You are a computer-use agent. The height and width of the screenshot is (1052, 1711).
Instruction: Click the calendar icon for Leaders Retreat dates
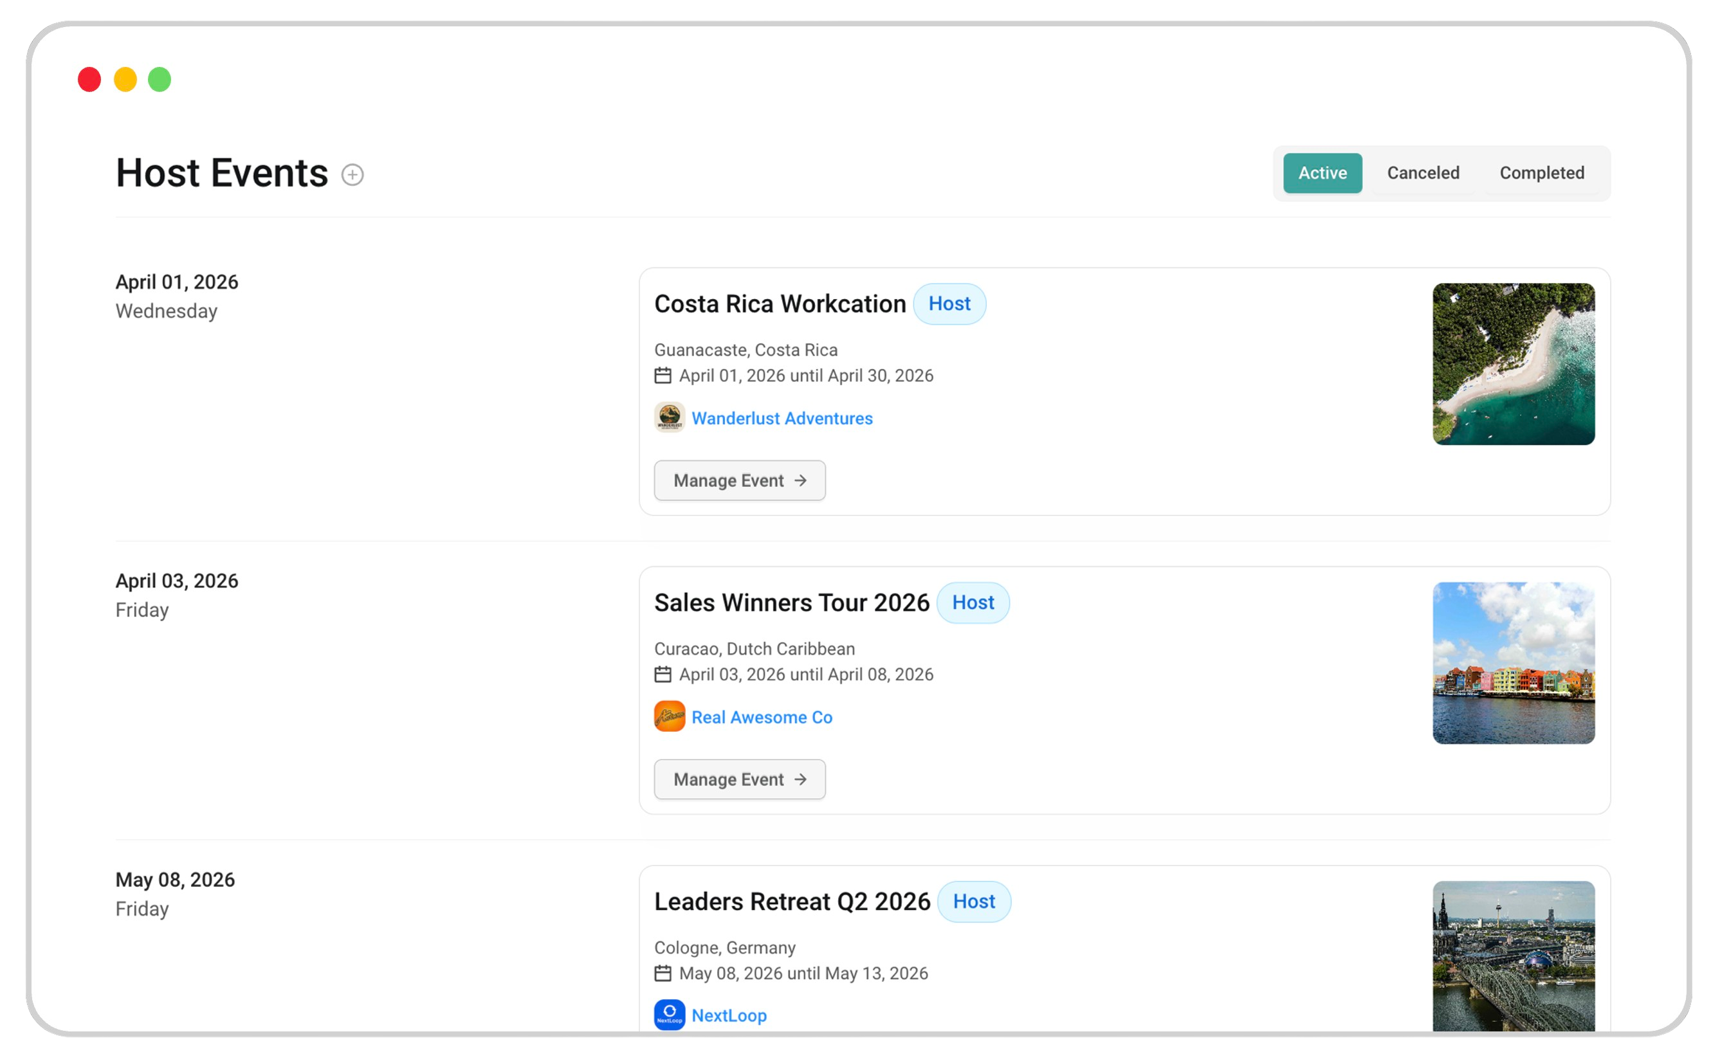663,974
